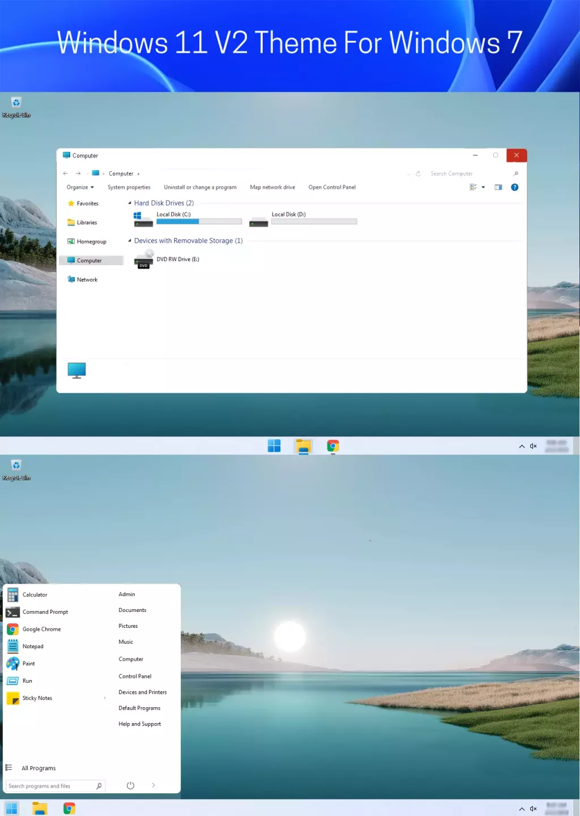The height and width of the screenshot is (816, 580).
Task: Click Search programs and files box
Action: [56, 786]
